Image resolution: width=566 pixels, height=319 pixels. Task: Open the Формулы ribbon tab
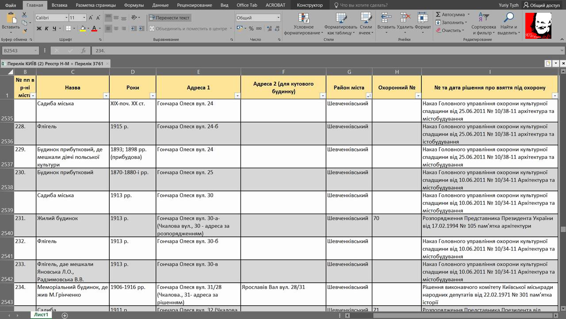(134, 5)
